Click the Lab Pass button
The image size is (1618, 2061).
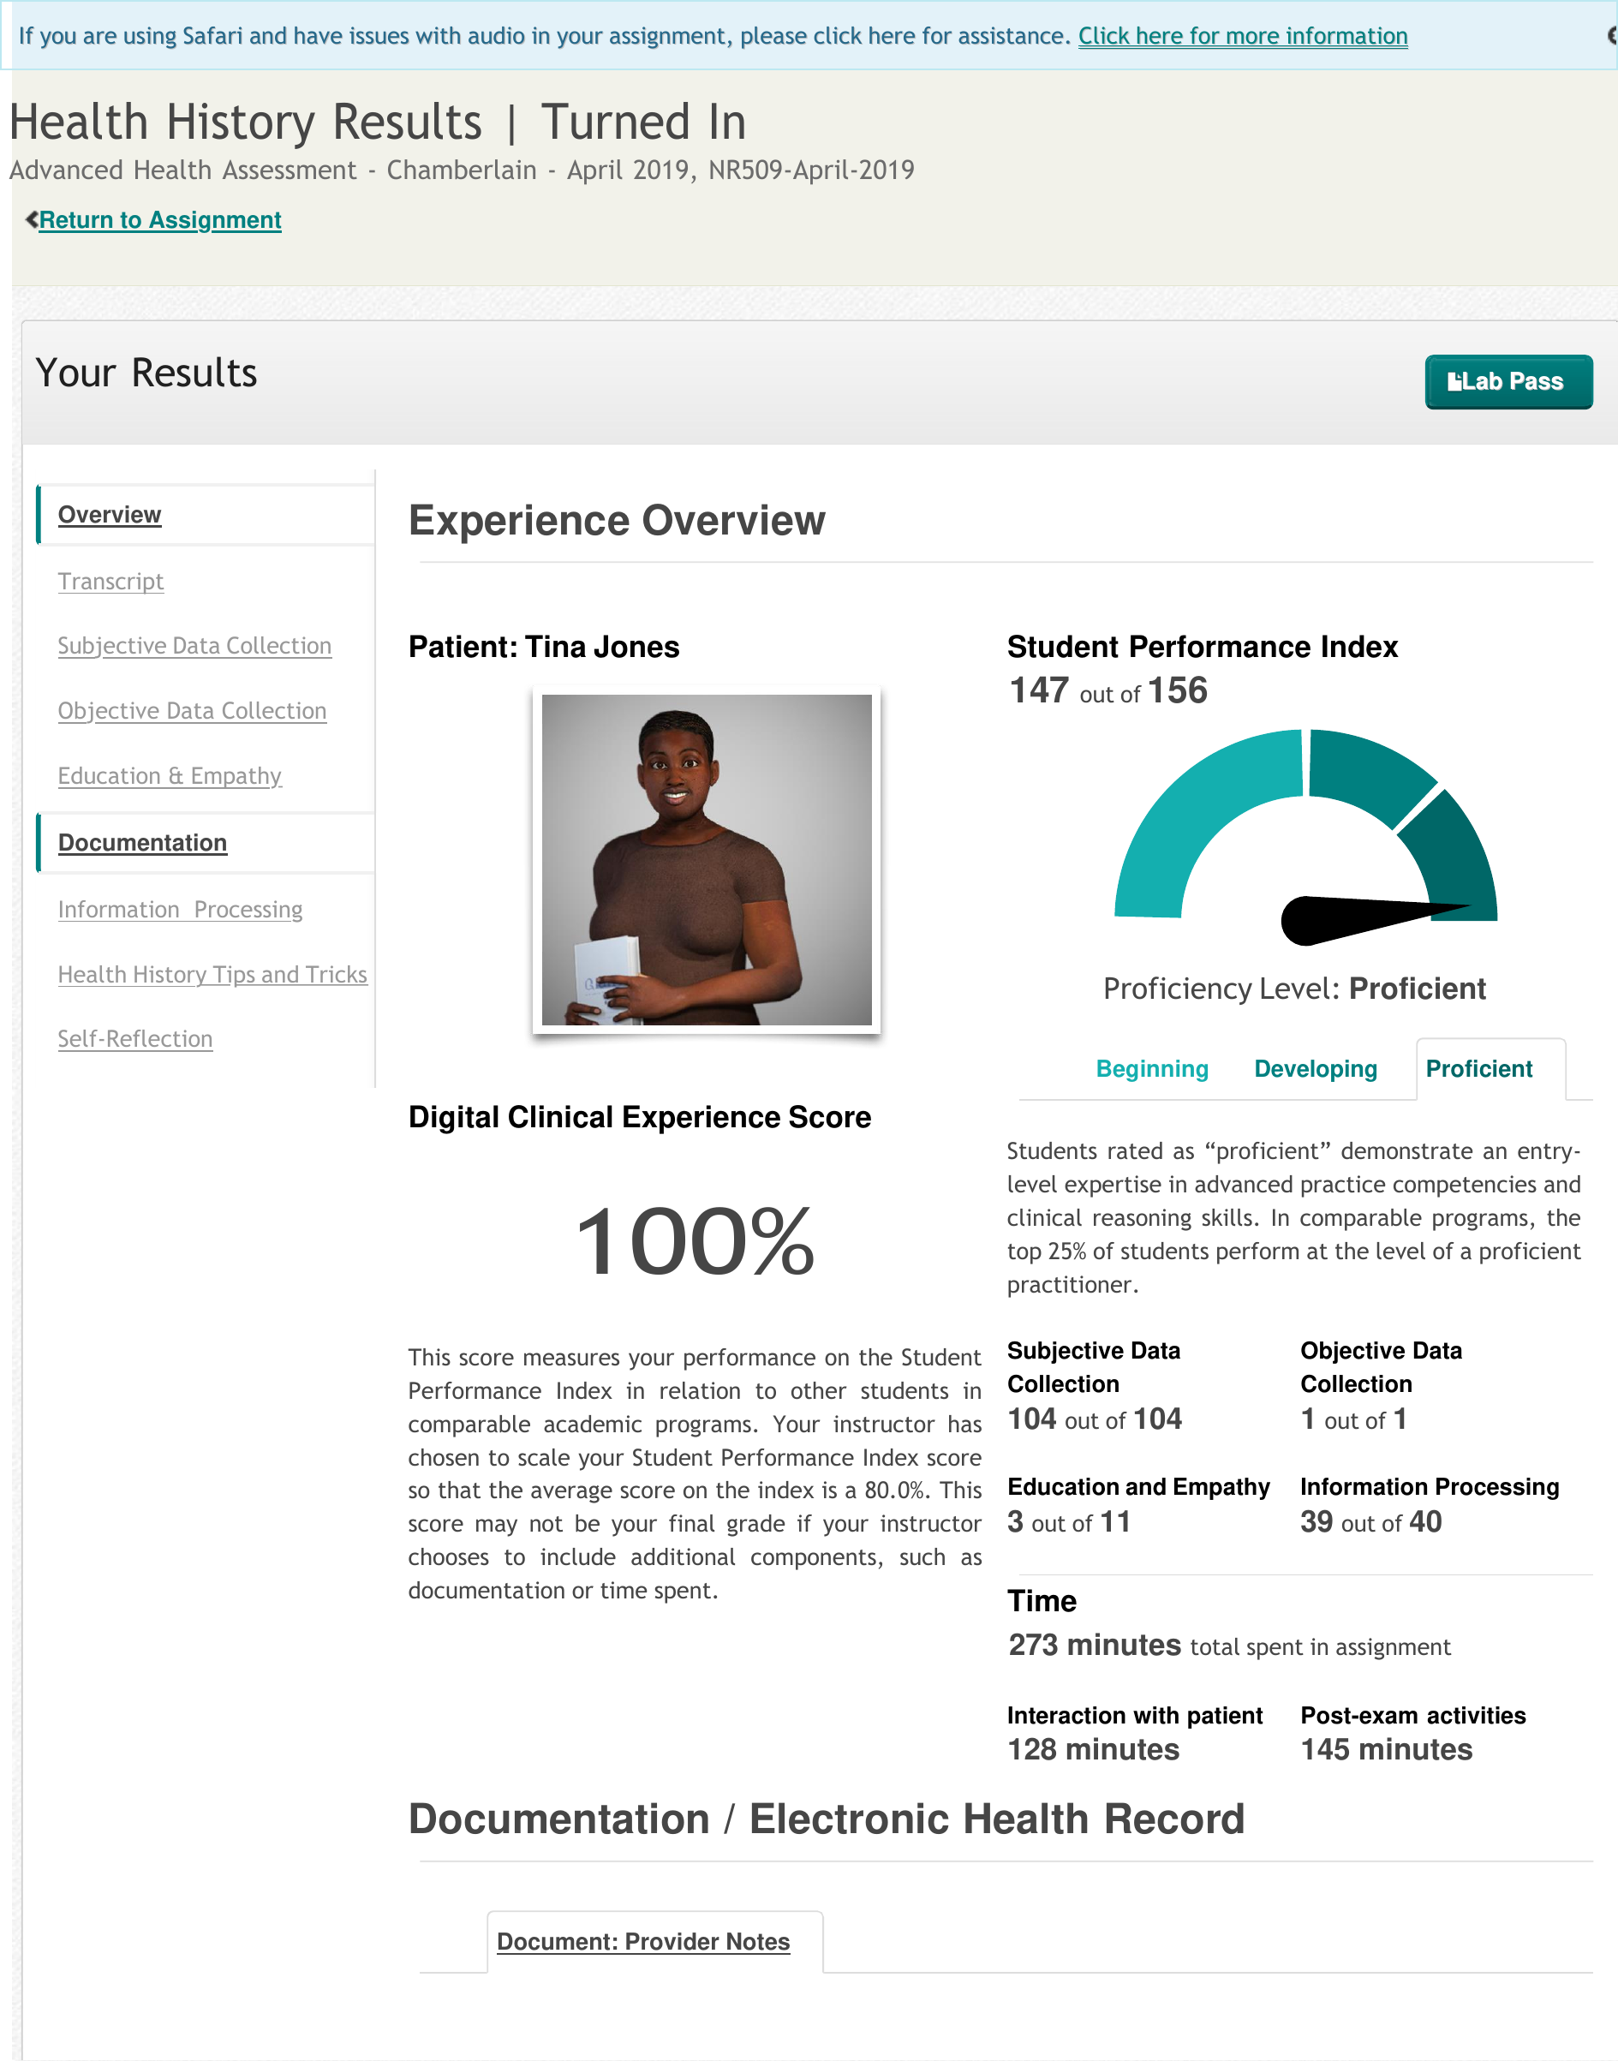(1508, 382)
